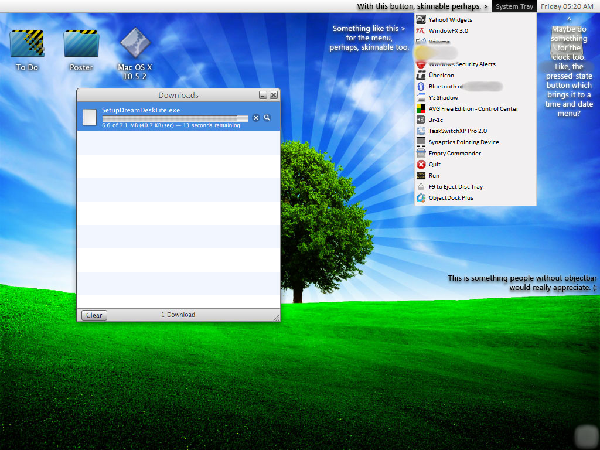600x450 pixels.
Task: Close the Downloads window
Action: (274, 95)
